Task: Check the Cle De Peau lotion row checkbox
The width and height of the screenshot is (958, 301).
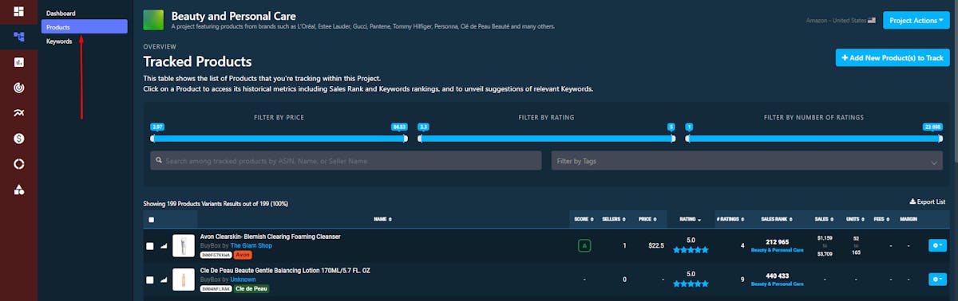Action: [x=150, y=280]
